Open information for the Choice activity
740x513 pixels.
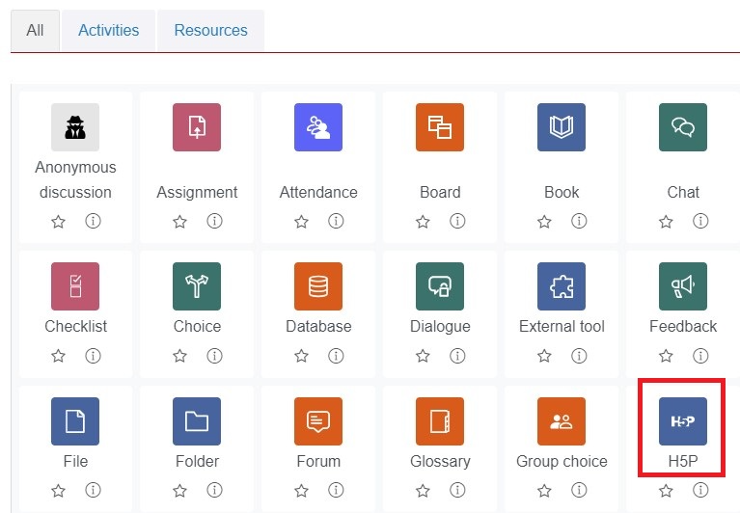(214, 356)
